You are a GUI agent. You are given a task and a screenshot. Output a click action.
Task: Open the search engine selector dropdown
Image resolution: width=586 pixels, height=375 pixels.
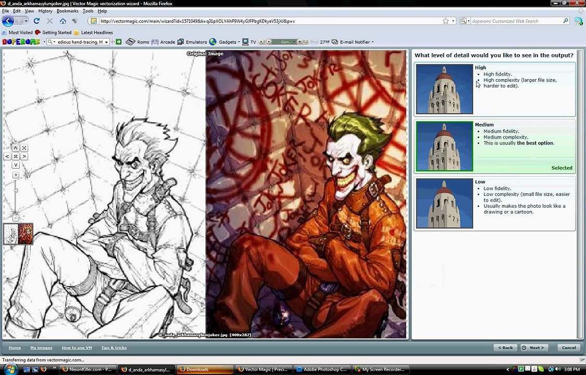tap(464, 21)
